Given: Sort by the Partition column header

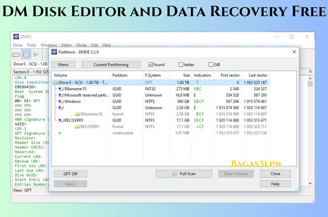Looking at the screenshot, I should coord(127,75).
